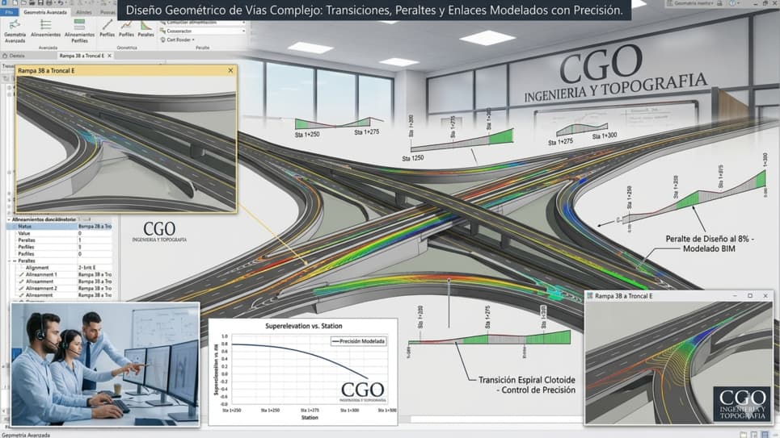The image size is (780, 438).
Task: Click the Transición Espiral Clotoide annotation
Action: [526, 385]
